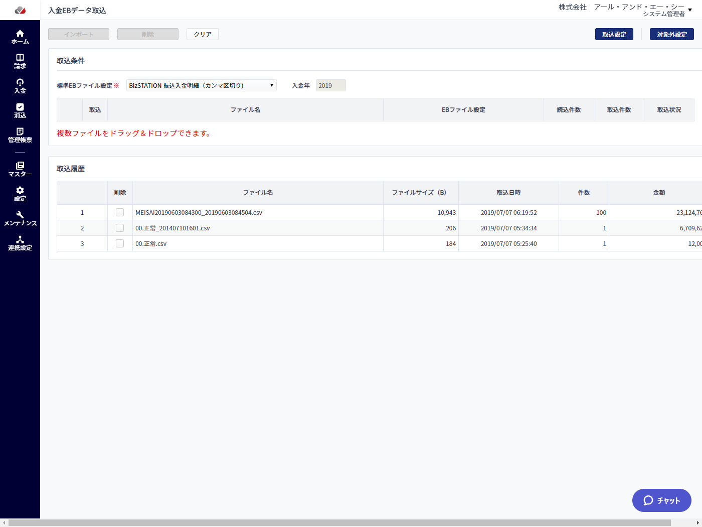Click the 入金年 field showing 2019
The height and width of the screenshot is (527, 702).
point(331,85)
